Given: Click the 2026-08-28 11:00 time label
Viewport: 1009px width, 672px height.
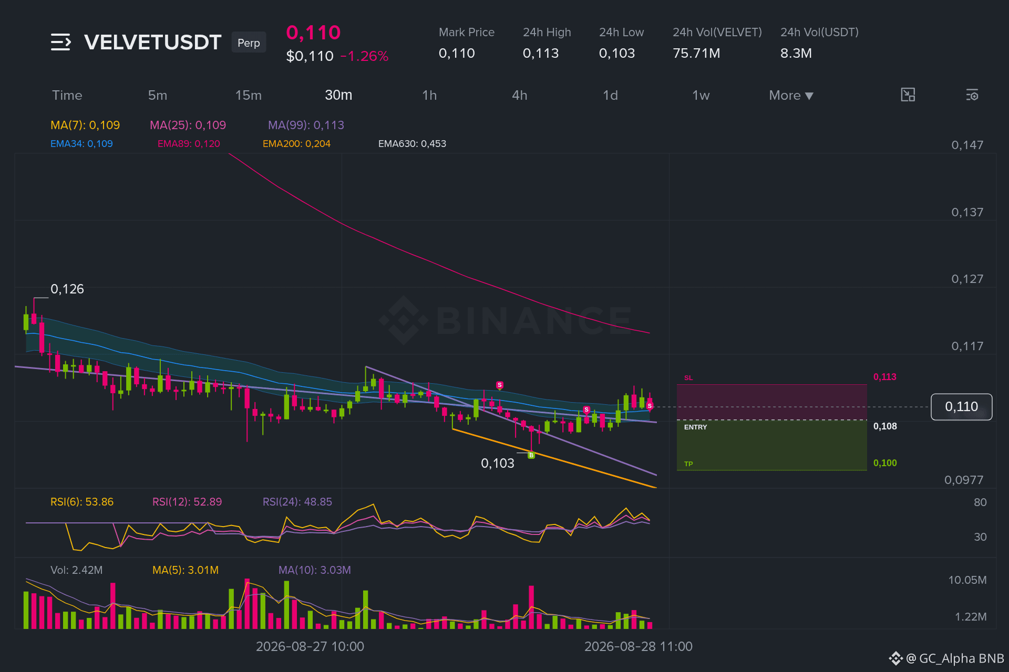Looking at the screenshot, I should coord(639,646).
